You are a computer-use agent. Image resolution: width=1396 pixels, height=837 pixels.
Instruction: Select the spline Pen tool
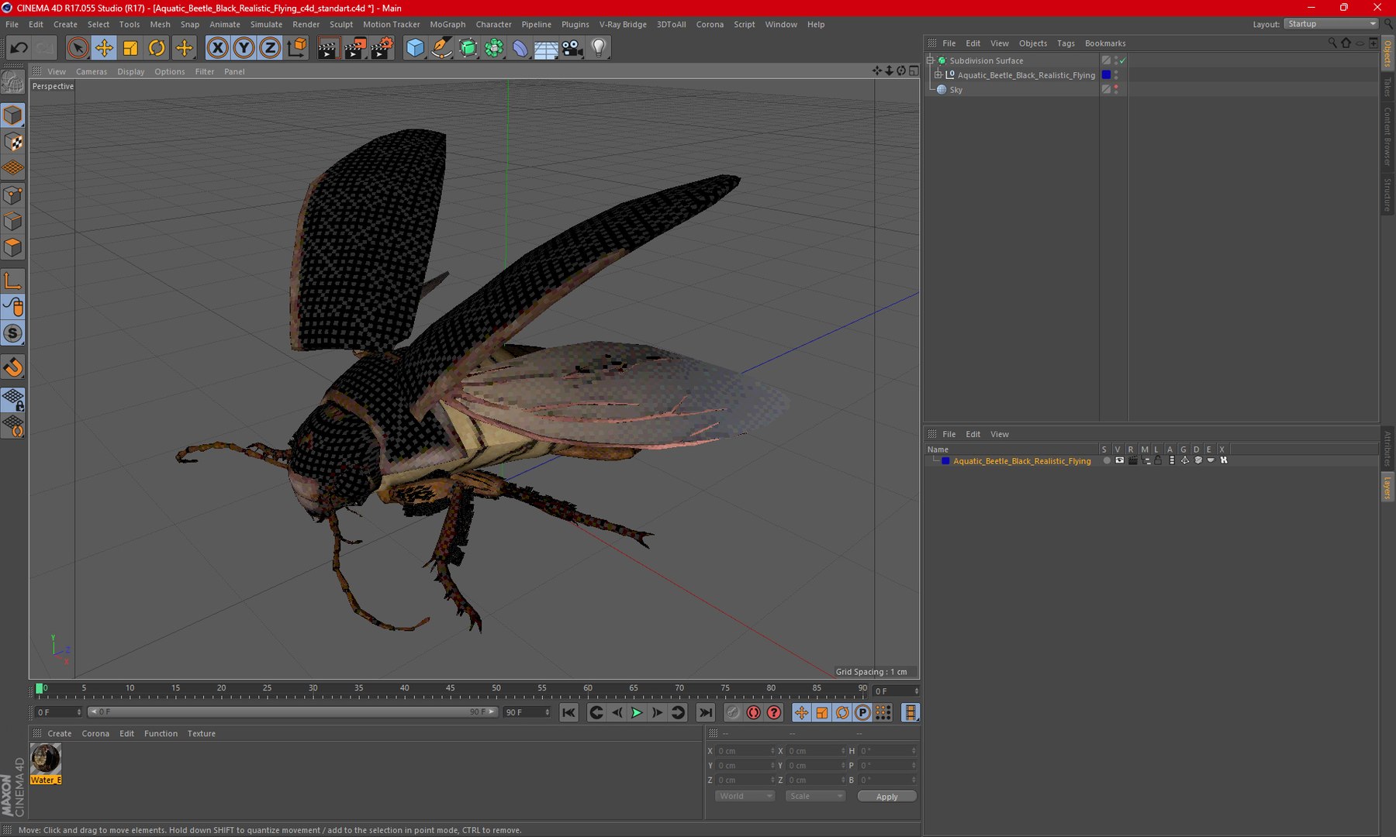[x=441, y=48]
